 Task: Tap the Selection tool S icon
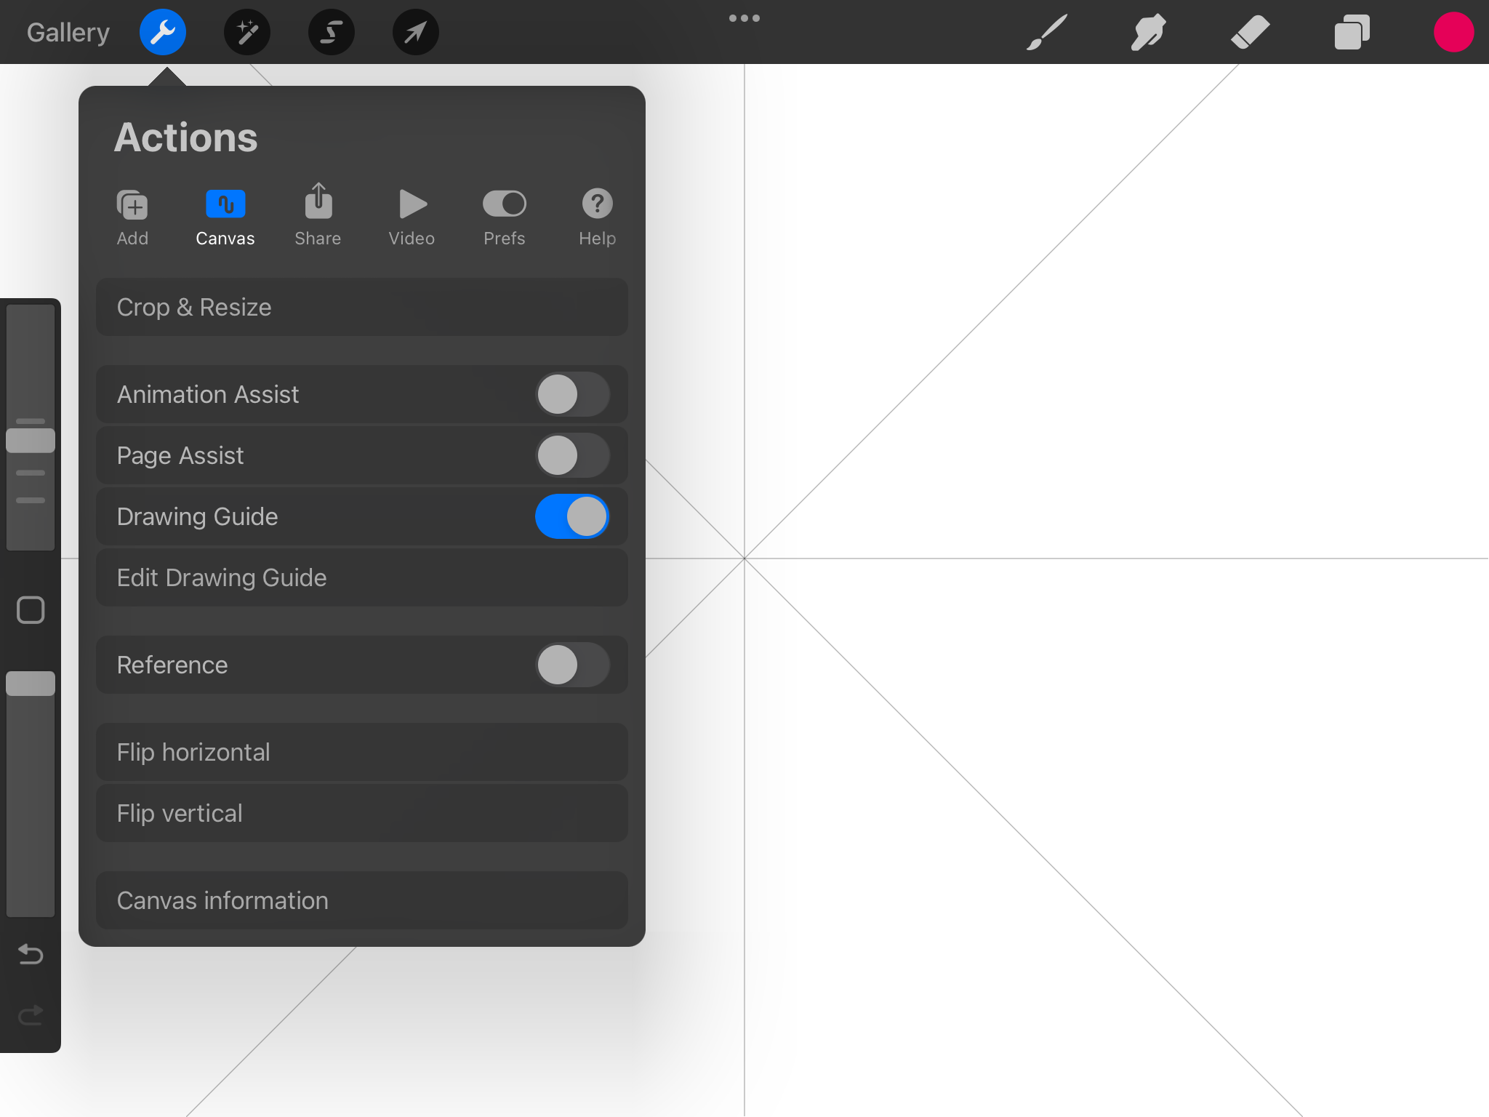tap(332, 32)
